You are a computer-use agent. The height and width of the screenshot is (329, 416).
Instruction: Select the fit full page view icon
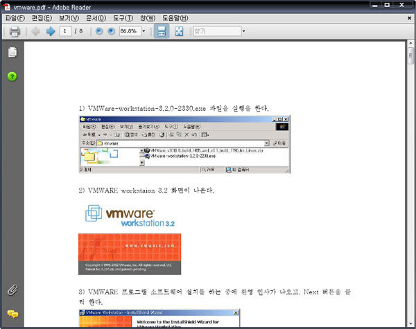179,31
